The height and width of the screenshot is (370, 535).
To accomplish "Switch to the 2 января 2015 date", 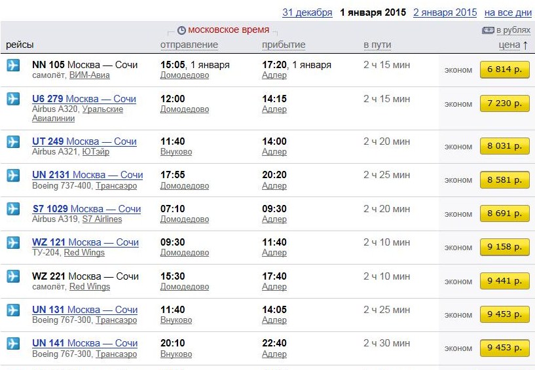I will [445, 12].
